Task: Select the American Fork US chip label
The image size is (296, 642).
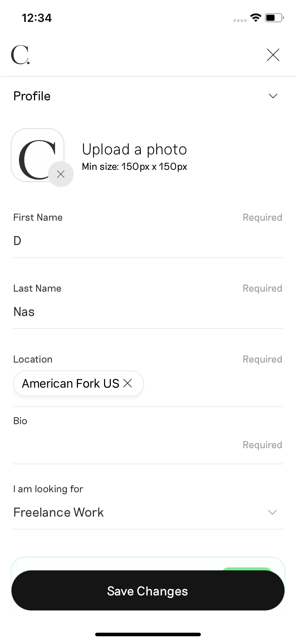Action: click(70, 383)
